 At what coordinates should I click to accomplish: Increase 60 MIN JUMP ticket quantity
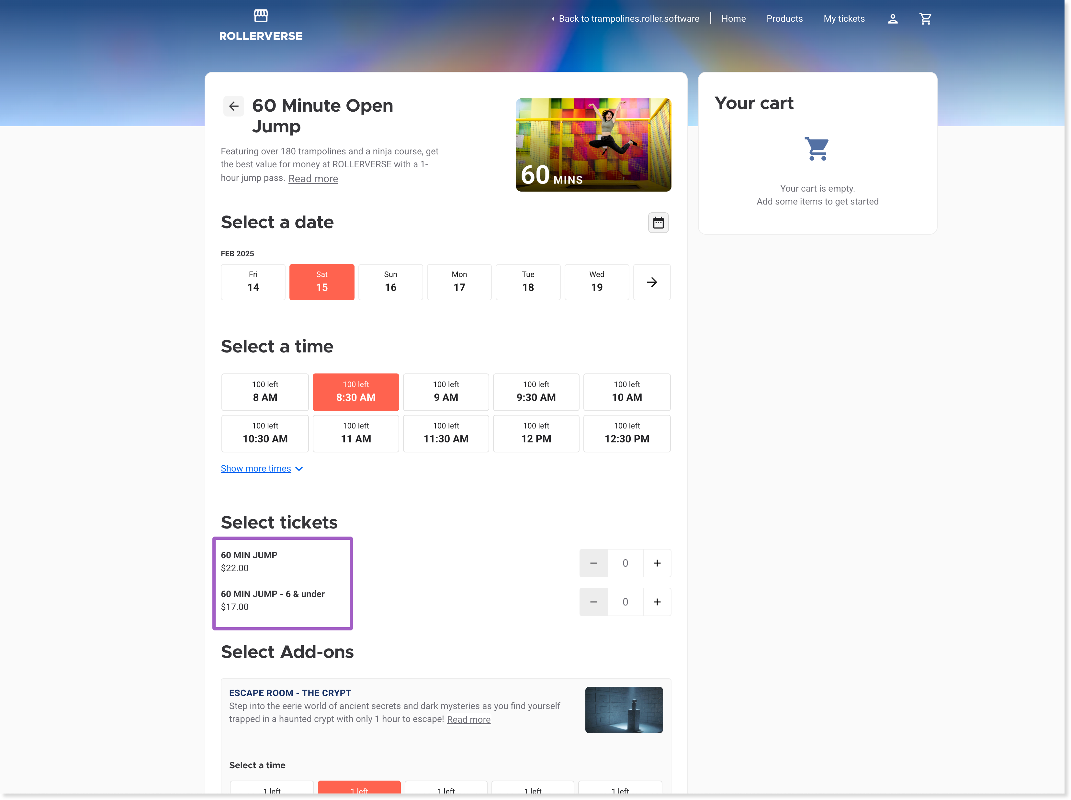click(657, 563)
